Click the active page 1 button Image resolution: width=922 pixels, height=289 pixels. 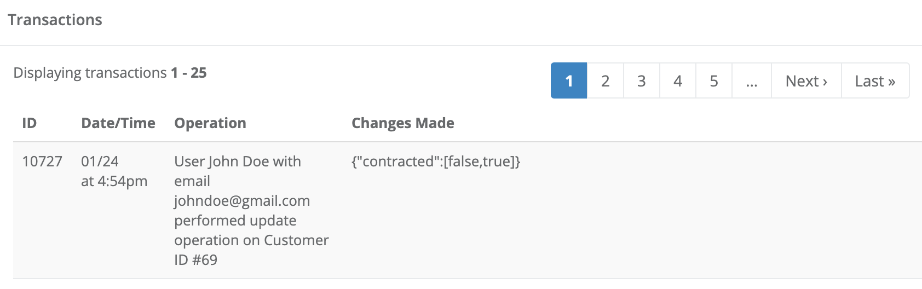569,81
